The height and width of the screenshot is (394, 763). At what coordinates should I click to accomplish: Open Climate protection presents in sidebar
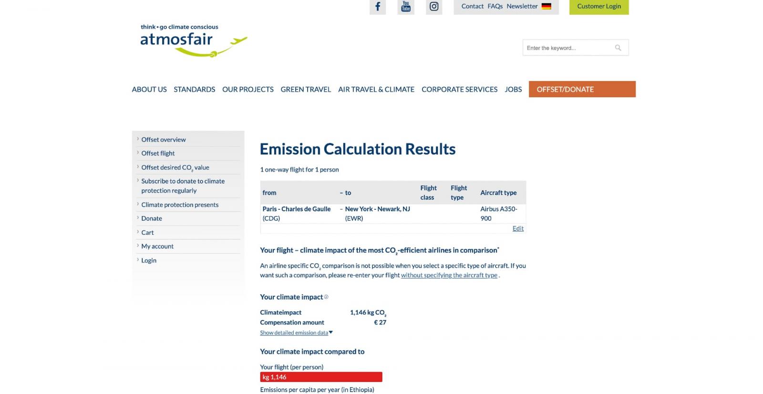[180, 205]
